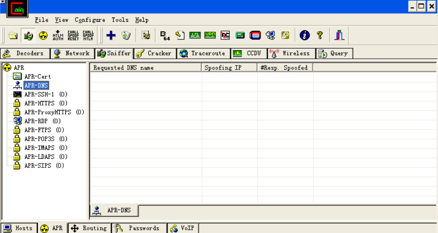The width and height of the screenshot is (438, 233).
Task: Open the Cisco Type-7 password decoder icon
Action: tap(195, 35)
